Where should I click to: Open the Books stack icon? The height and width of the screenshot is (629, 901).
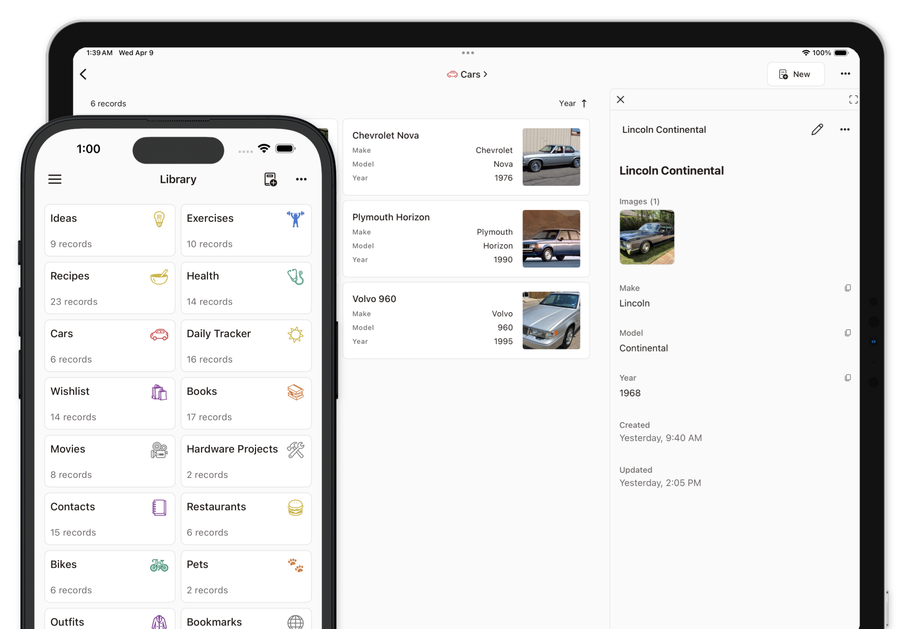point(295,392)
